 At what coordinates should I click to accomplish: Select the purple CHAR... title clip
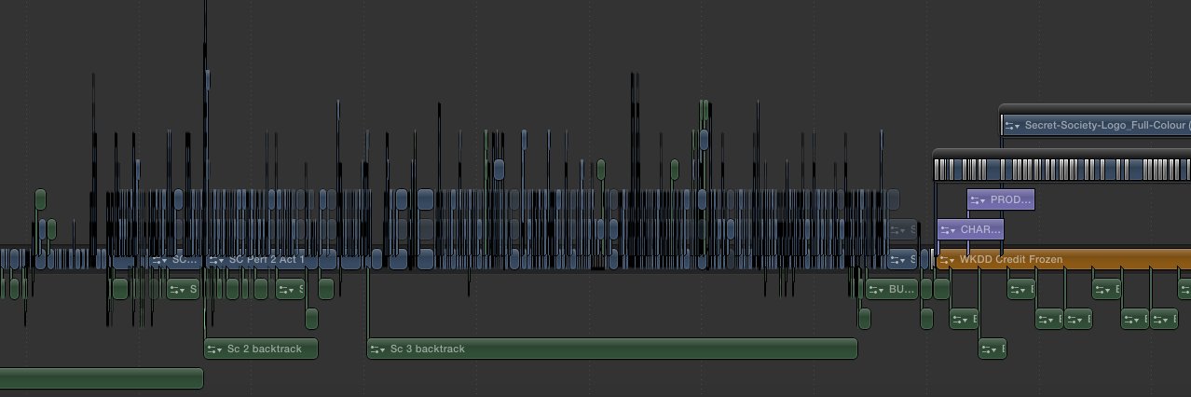point(970,229)
